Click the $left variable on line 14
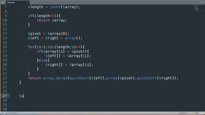Viewport: 205px width, 115px height. tap(33, 38)
